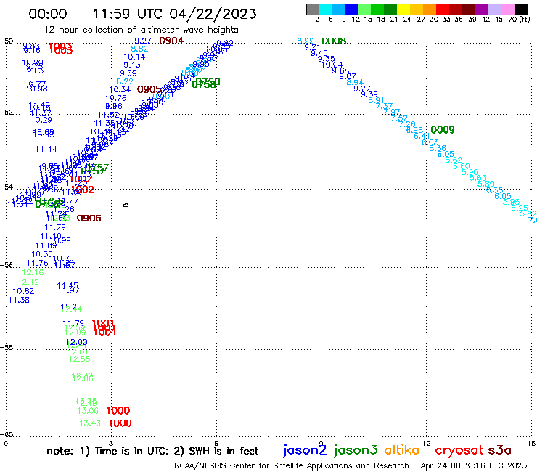The image size is (537, 472).
Task: Click the cyan swatch in the color scale
Action: pos(326,9)
